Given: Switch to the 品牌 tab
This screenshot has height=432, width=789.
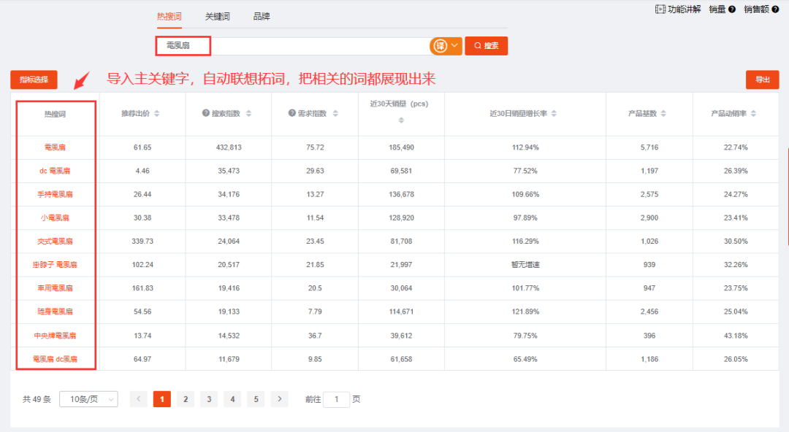Looking at the screenshot, I should (x=262, y=17).
